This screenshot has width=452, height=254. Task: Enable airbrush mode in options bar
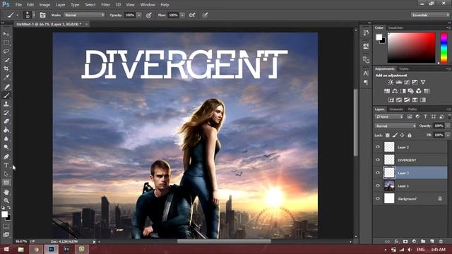click(192, 15)
